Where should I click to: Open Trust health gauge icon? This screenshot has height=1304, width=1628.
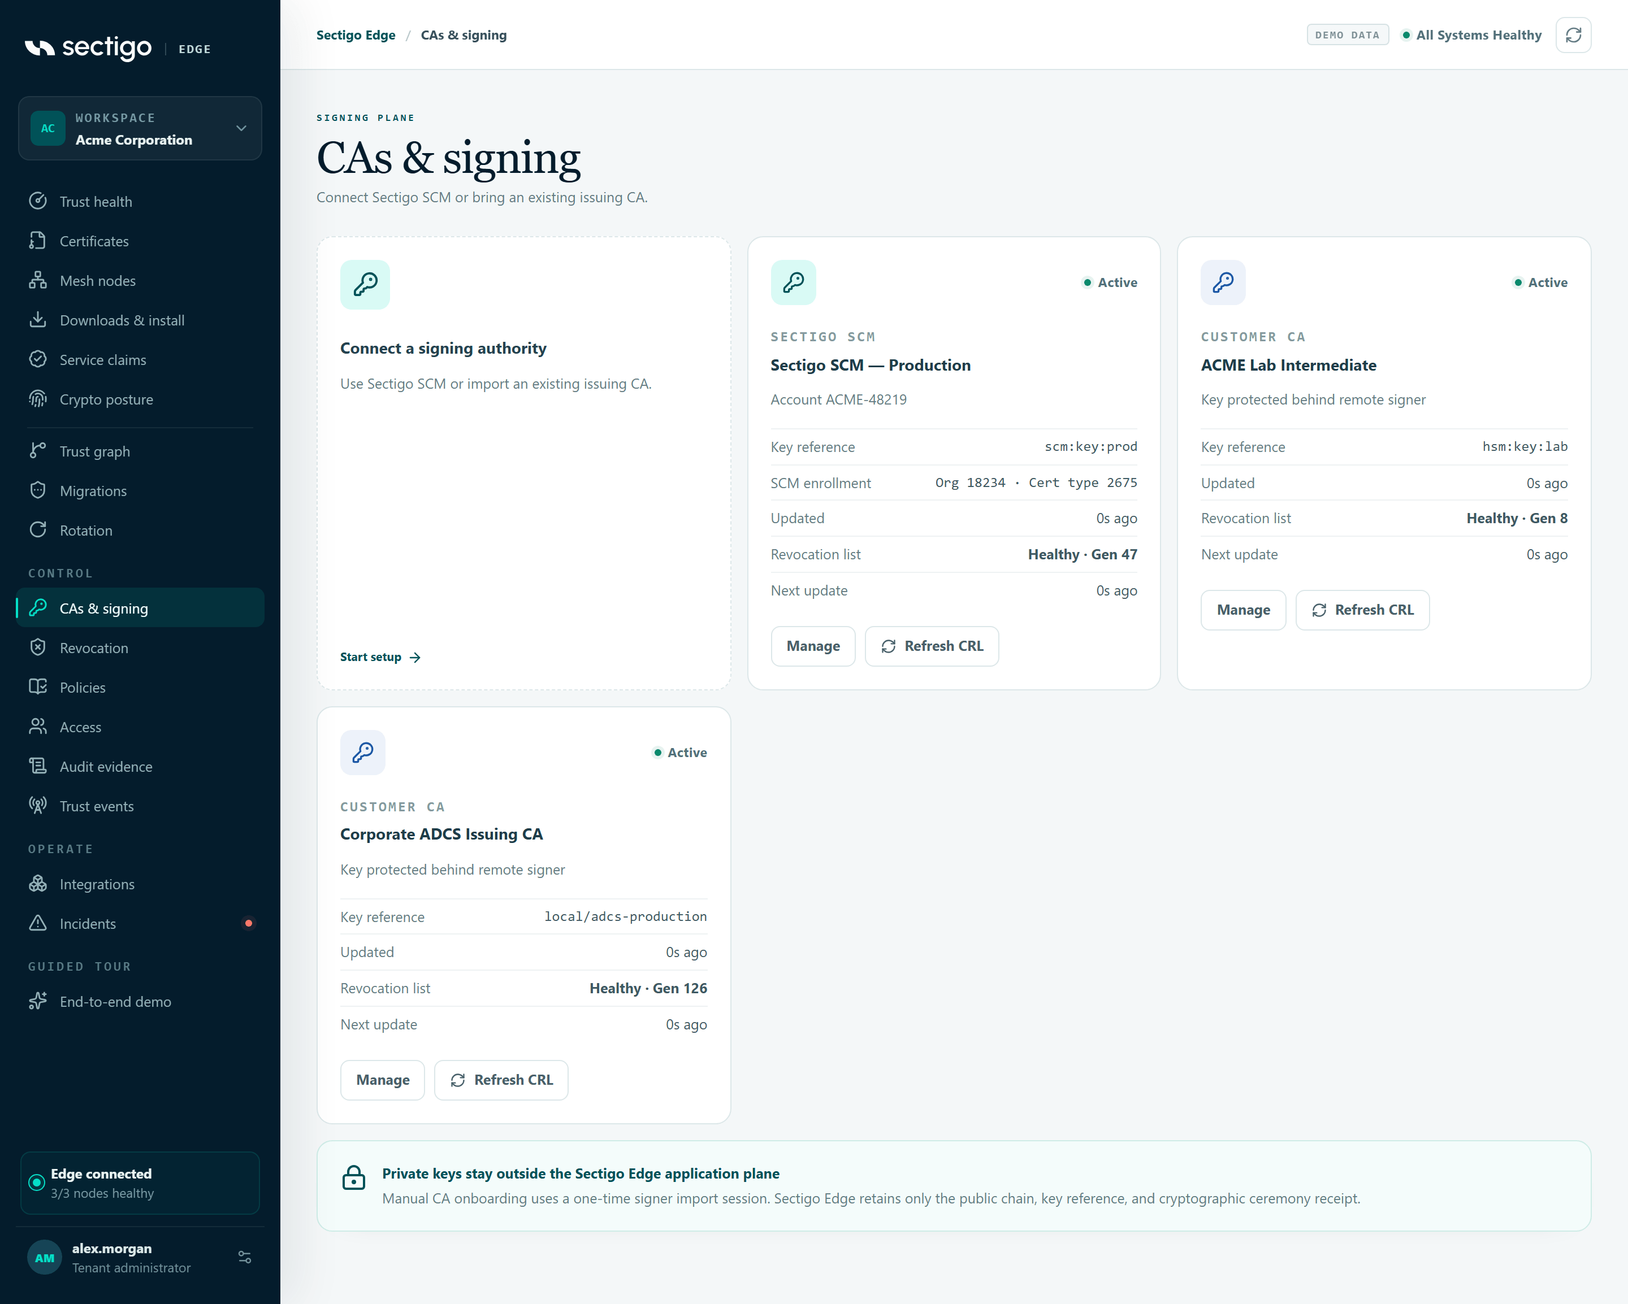coord(38,201)
